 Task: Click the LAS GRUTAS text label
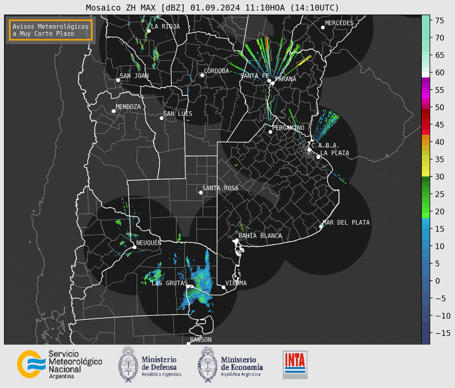(169, 283)
